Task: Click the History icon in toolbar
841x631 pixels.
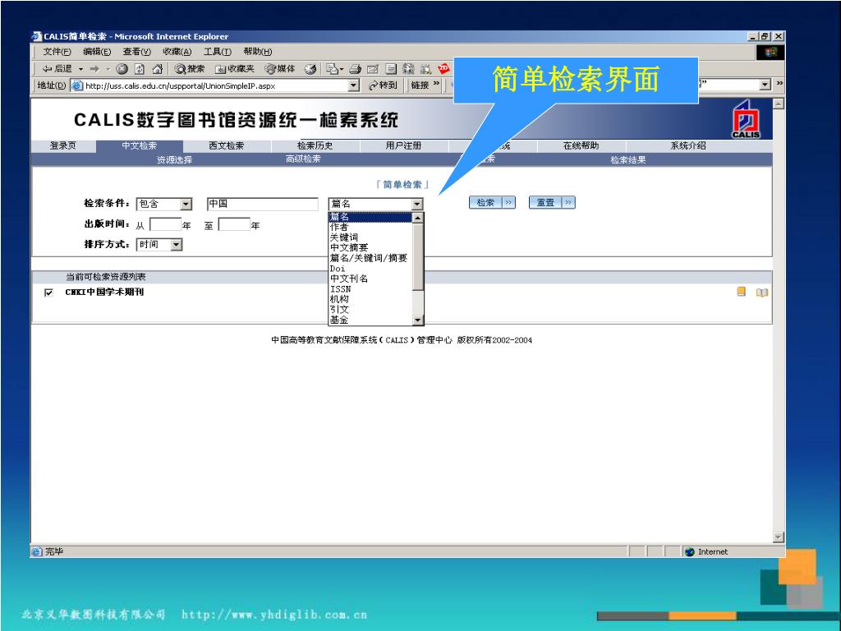Action: point(310,69)
